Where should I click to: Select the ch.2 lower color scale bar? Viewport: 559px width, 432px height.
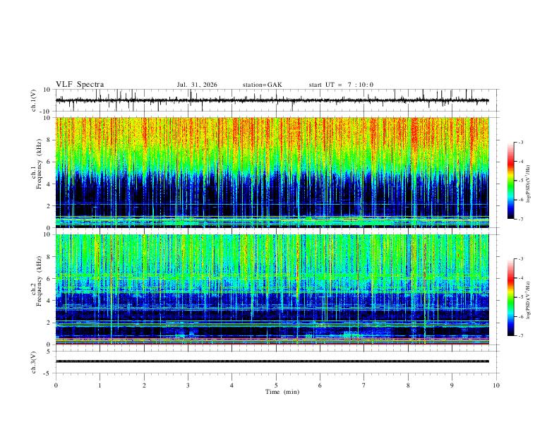[510, 297]
